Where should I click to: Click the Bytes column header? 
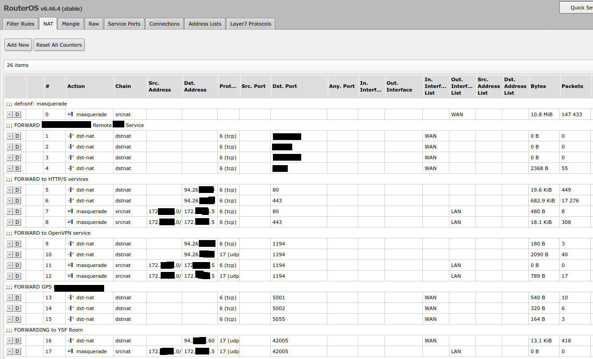pos(538,86)
